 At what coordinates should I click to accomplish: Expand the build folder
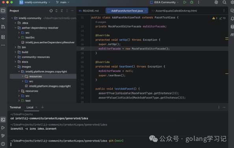click(15, 52)
